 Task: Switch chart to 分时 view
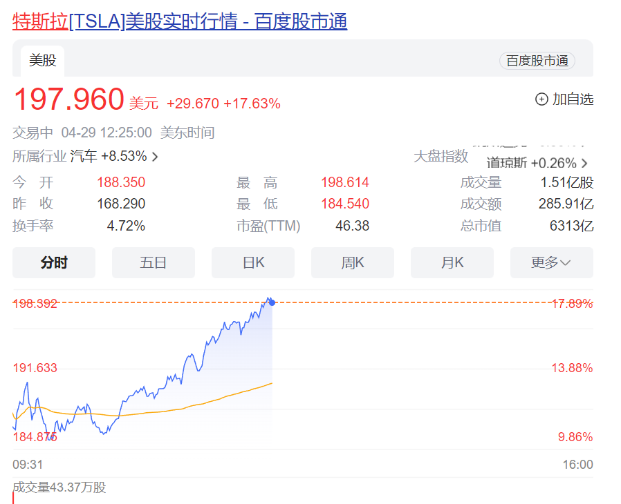point(54,262)
